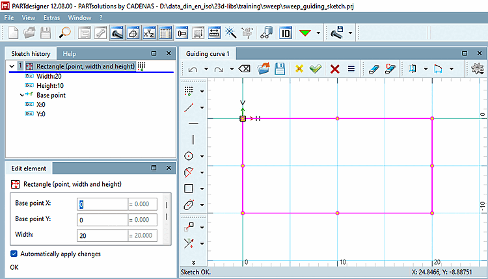This screenshot has width=488, height=279.
Task: Toggle the table window icon
Action: pyautogui.click(x=165, y=33)
